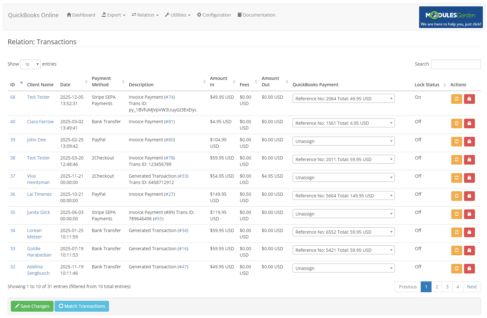Open the Relation menu
The height and width of the screenshot is (318, 487).
(145, 15)
